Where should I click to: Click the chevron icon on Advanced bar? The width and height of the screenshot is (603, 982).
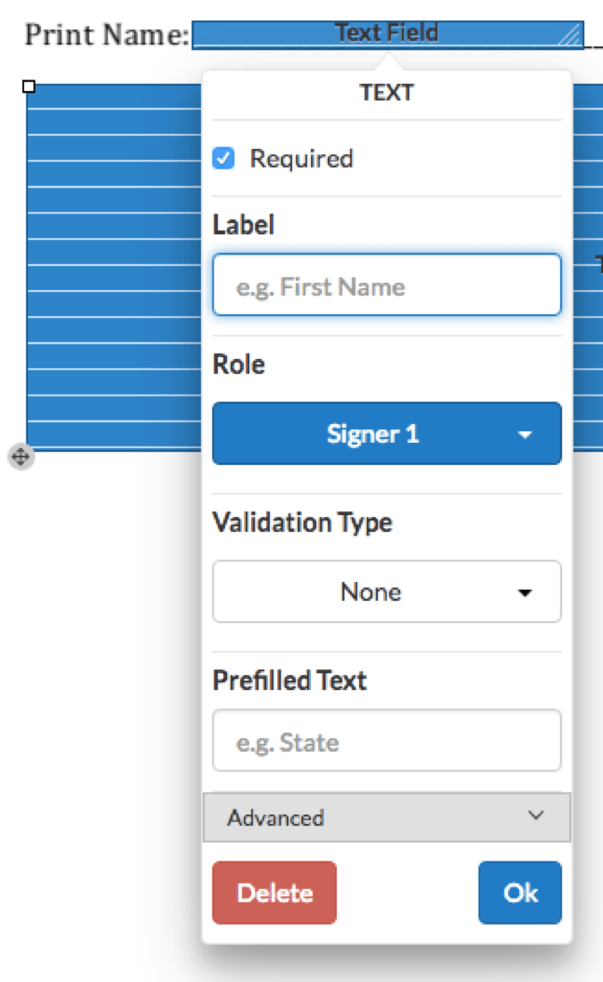(536, 816)
